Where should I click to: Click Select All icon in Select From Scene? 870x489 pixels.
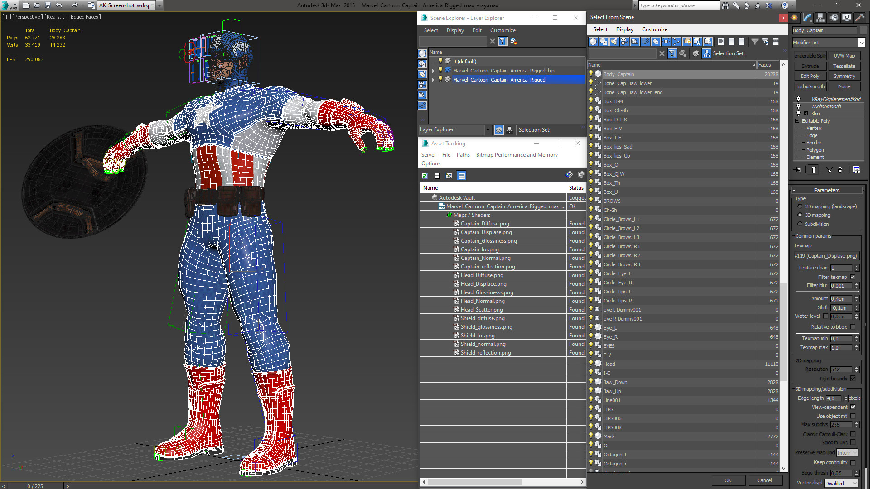pos(721,42)
